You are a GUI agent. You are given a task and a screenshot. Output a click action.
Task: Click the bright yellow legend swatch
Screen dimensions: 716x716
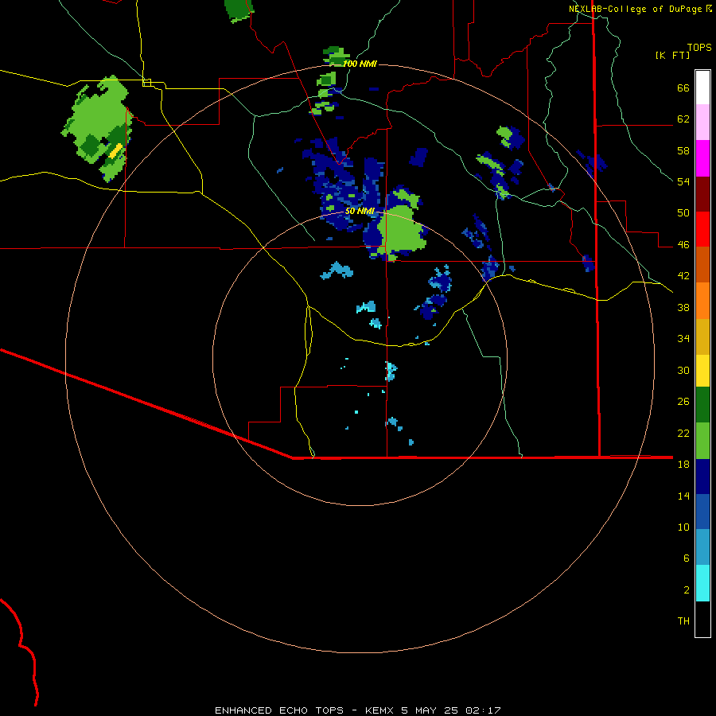coord(702,371)
